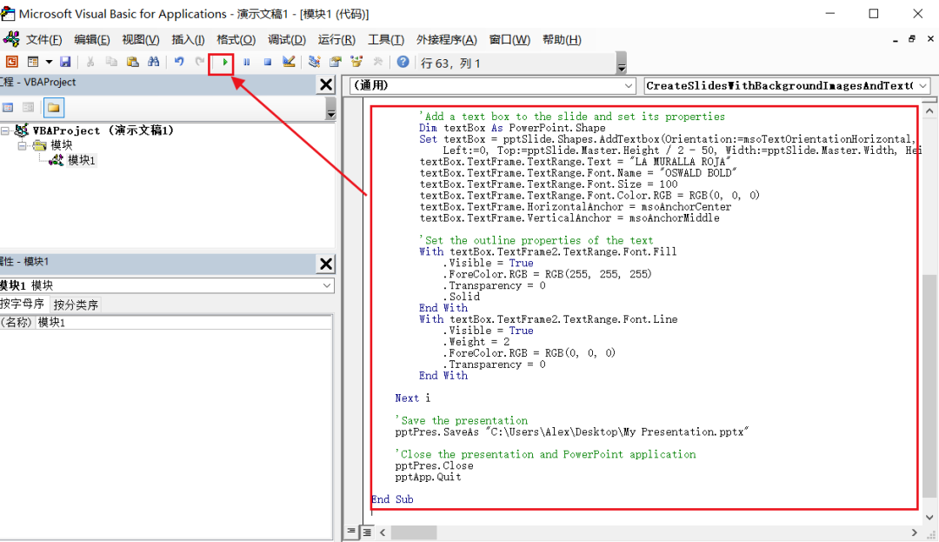Open the Project Explorer icon
The height and width of the screenshot is (542, 939).
click(315, 62)
